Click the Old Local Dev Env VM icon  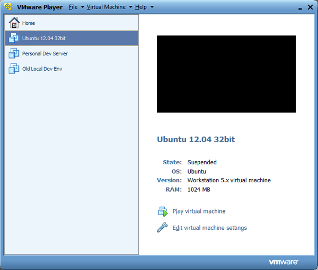(14, 69)
